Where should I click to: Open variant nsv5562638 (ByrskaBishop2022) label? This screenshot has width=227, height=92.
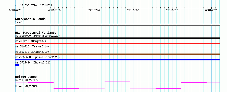point(37,57)
